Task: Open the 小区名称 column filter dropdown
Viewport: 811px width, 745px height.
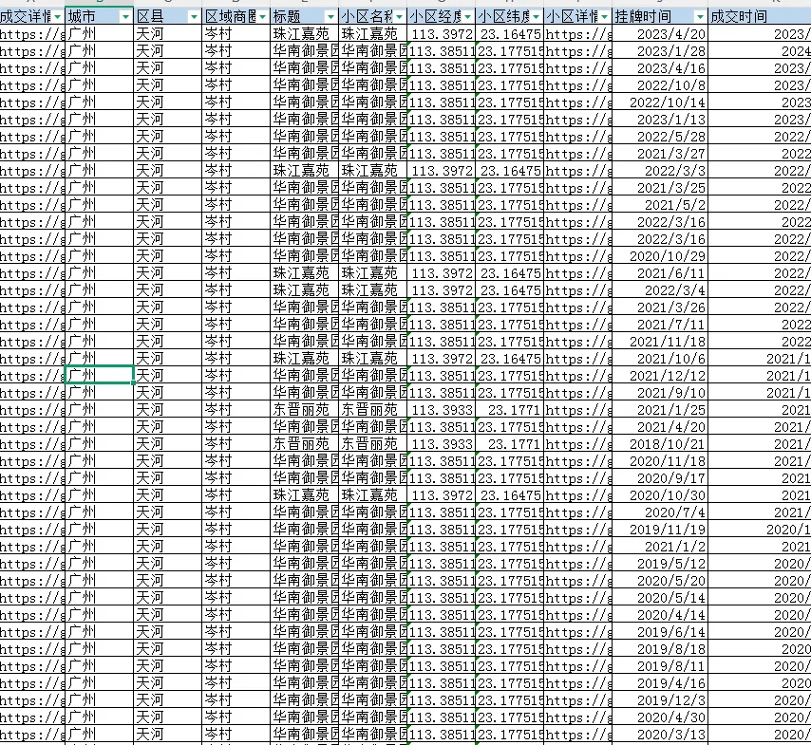Action: pos(399,17)
